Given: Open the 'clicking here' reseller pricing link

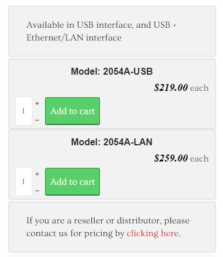Looking at the screenshot, I should point(153,233).
